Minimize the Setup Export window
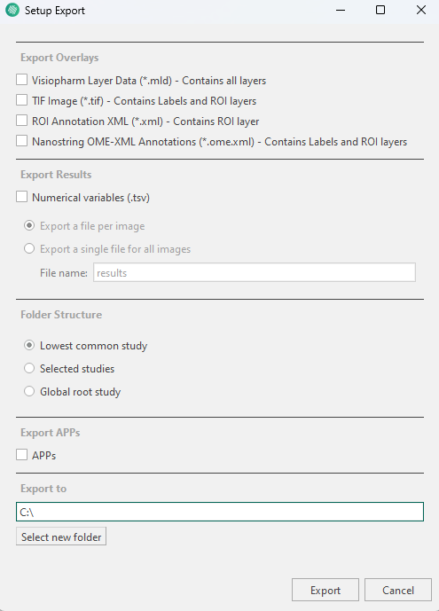The image size is (439, 611). [341, 10]
